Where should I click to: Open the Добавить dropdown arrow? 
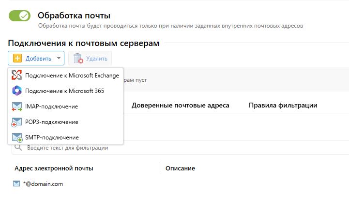point(59,58)
